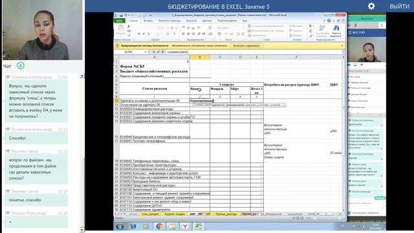This screenshot has height=233, width=414.
Task: Click the Conditional Formatting icon
Action: pyautogui.click(x=250, y=26)
